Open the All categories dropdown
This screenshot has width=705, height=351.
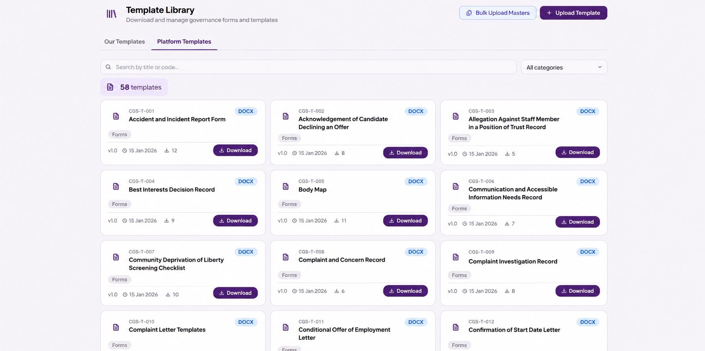[x=564, y=67]
